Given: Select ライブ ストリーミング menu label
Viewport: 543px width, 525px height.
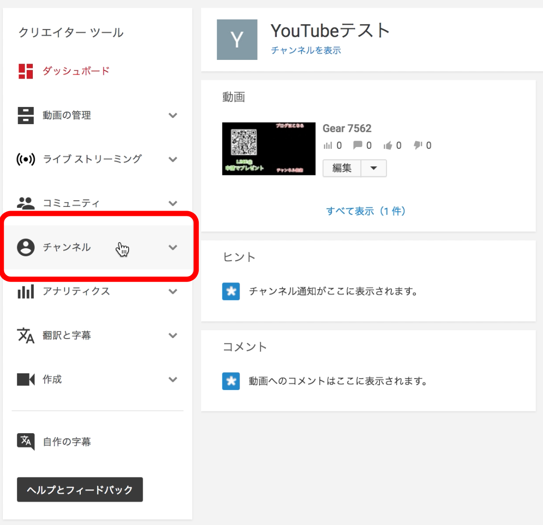Looking at the screenshot, I should click(x=92, y=159).
